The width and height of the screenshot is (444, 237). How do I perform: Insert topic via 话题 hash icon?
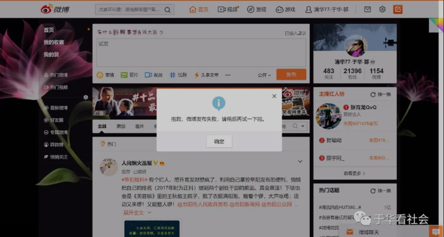pyautogui.click(x=178, y=75)
